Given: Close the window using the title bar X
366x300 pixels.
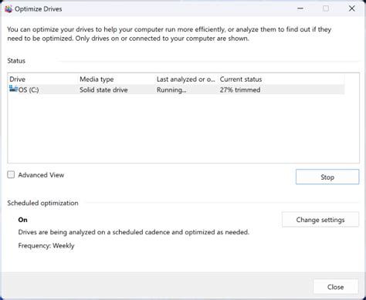Looking at the screenshot, I should [x=351, y=8].
